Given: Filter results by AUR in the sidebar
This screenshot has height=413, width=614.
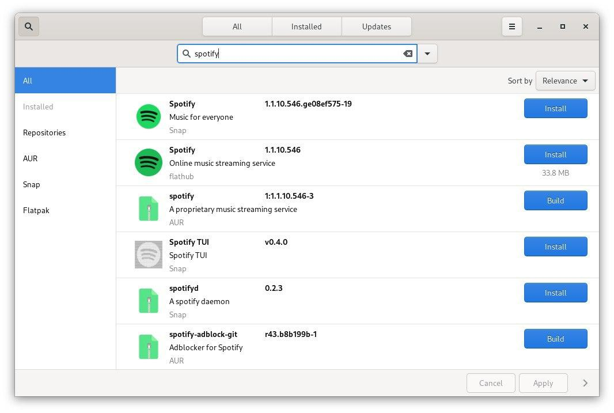Looking at the screenshot, I should [66, 158].
